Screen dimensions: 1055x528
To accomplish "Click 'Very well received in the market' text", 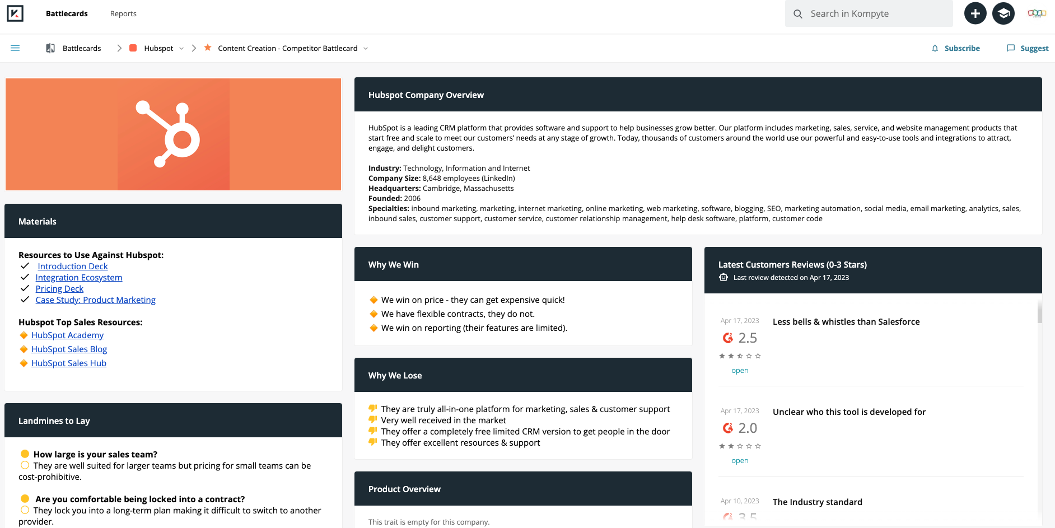I will (x=444, y=420).
